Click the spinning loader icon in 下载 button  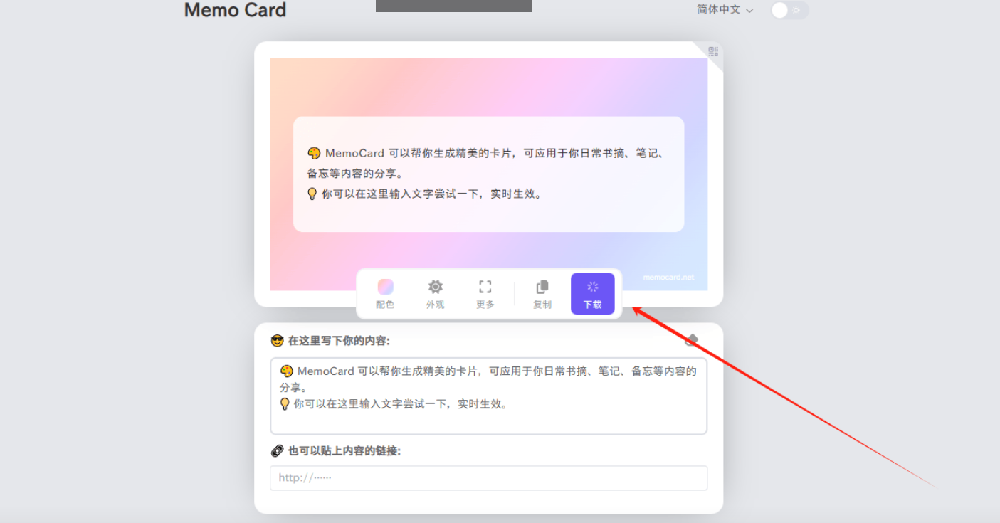[x=592, y=286]
